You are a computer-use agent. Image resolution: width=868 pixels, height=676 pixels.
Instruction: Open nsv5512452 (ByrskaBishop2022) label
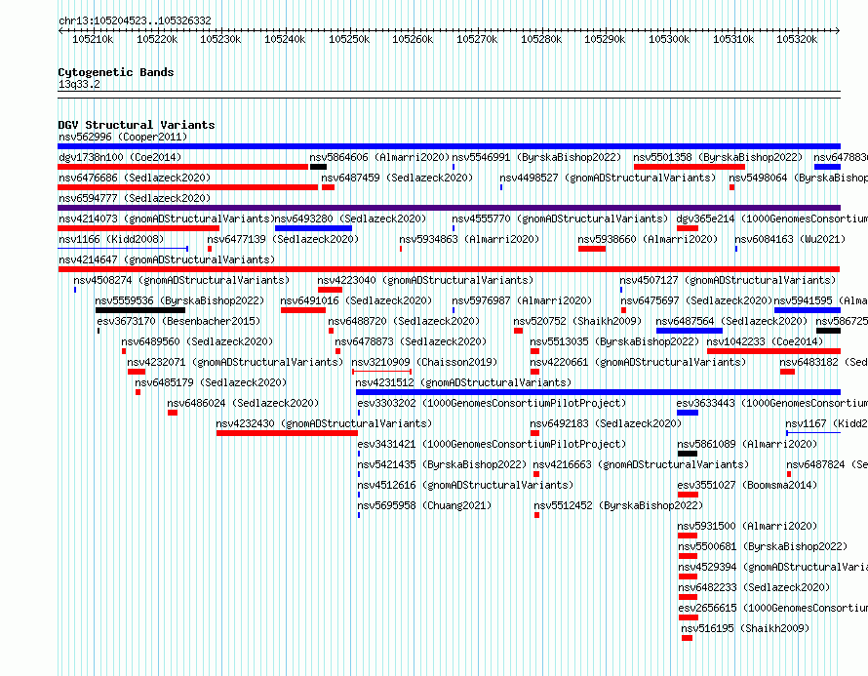[618, 505]
